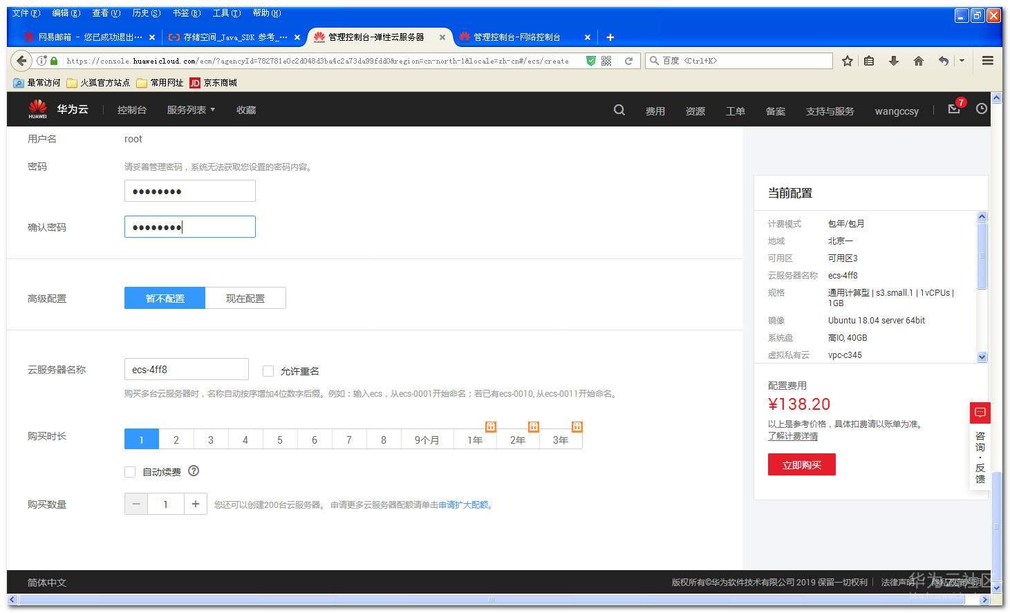The height and width of the screenshot is (613, 1010).
Task: Click the 百度 search box
Action: tap(738, 61)
